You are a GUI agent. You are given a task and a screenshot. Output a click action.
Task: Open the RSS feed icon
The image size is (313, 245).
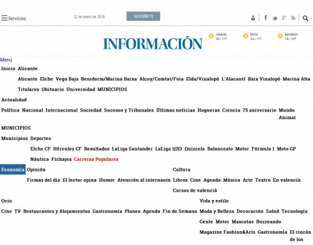tap(293, 18)
